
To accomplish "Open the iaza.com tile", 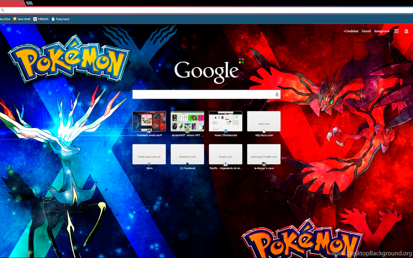I will pos(264,121).
